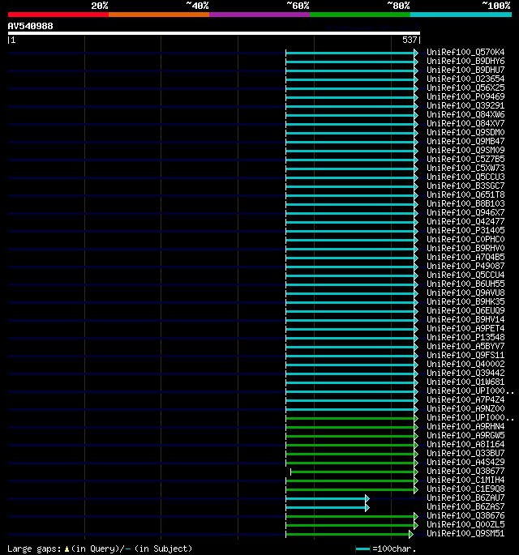
Task: Click the cyan ~100% legend segment
Action: (461, 15)
